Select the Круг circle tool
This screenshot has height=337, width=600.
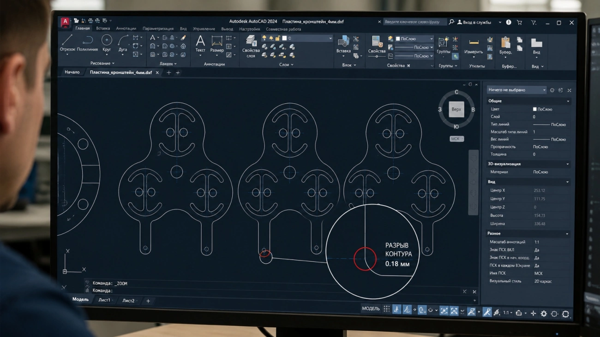107,43
